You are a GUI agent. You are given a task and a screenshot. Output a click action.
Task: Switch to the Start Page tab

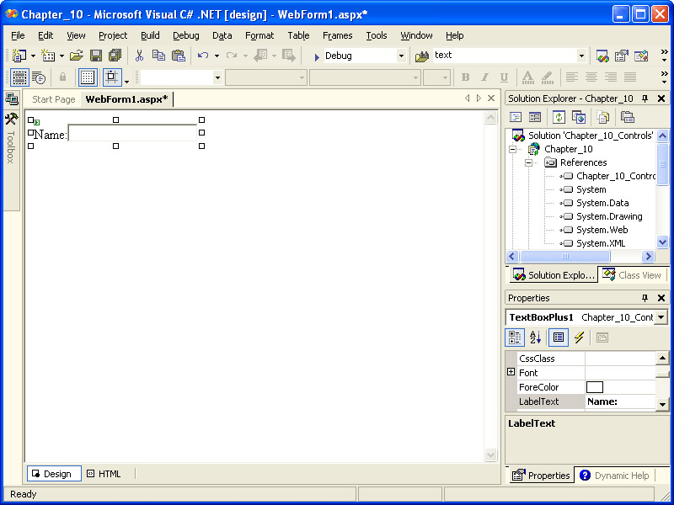pyautogui.click(x=53, y=99)
